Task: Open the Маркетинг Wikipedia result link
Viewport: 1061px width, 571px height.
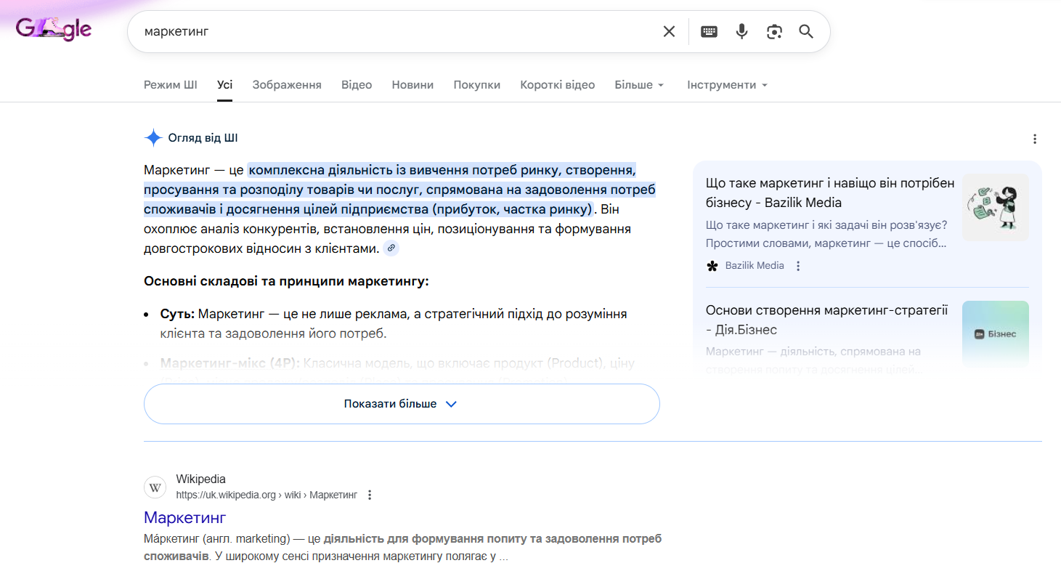Action: click(x=184, y=517)
